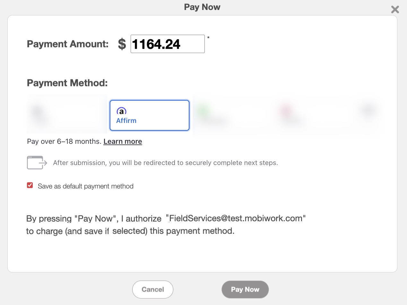Submit payment with the Pay Now button
Image resolution: width=407 pixels, height=305 pixels.
click(245, 289)
